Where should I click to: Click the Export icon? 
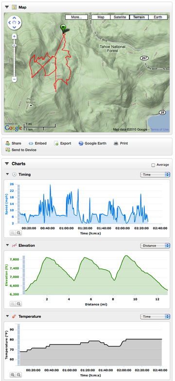click(x=56, y=143)
